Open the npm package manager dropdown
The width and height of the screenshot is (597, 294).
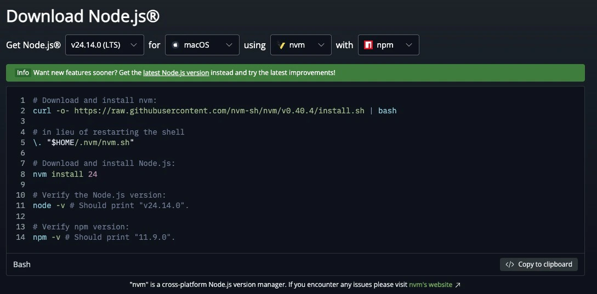(388, 45)
